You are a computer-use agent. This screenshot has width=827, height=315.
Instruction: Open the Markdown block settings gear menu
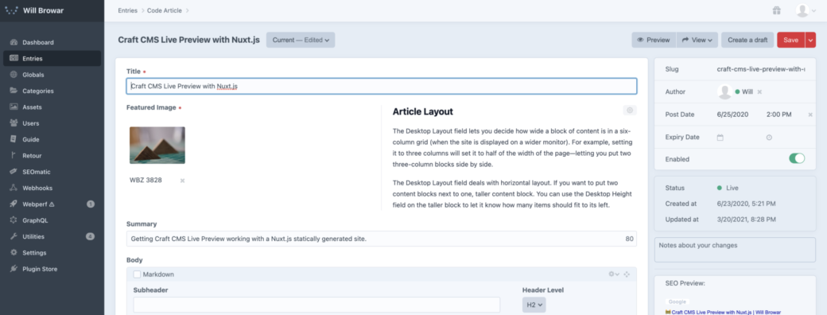(x=614, y=274)
